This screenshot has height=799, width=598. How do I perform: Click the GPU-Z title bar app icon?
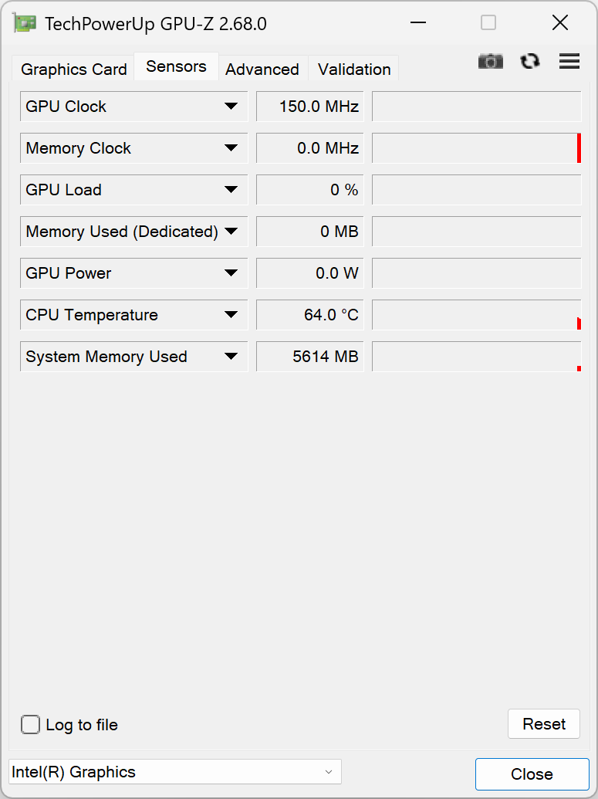pyautogui.click(x=25, y=23)
